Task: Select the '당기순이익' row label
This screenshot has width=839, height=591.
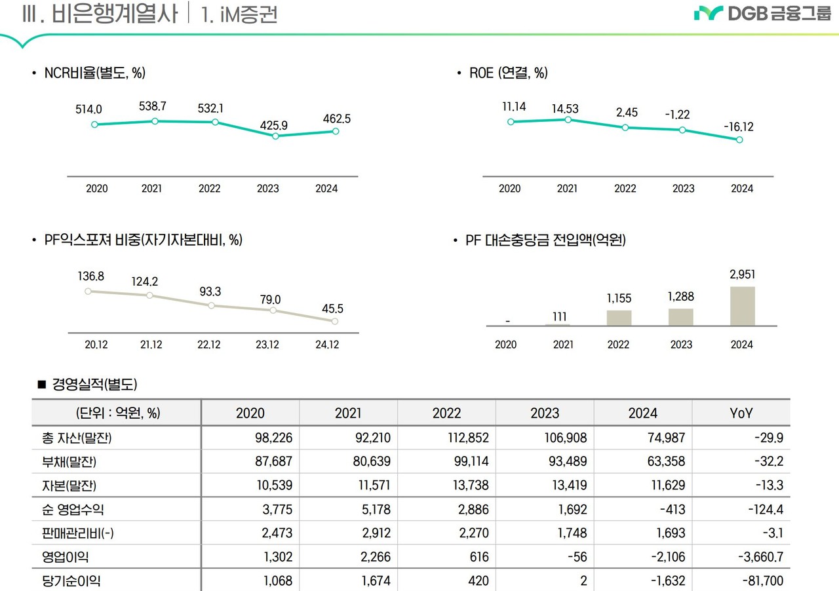Action: point(70,581)
